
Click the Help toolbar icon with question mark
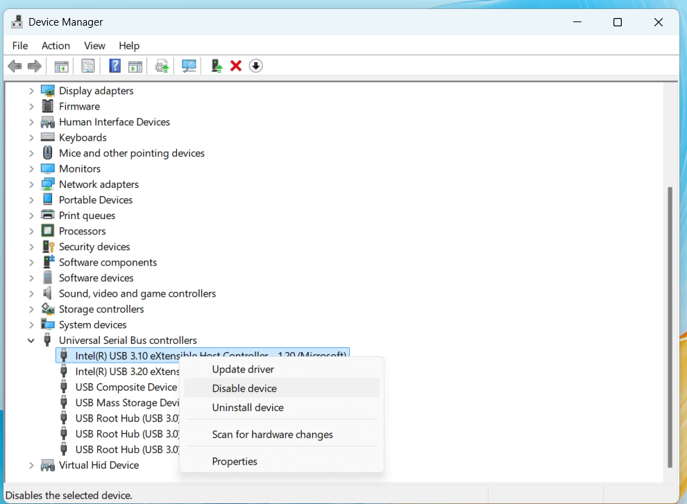coord(114,65)
